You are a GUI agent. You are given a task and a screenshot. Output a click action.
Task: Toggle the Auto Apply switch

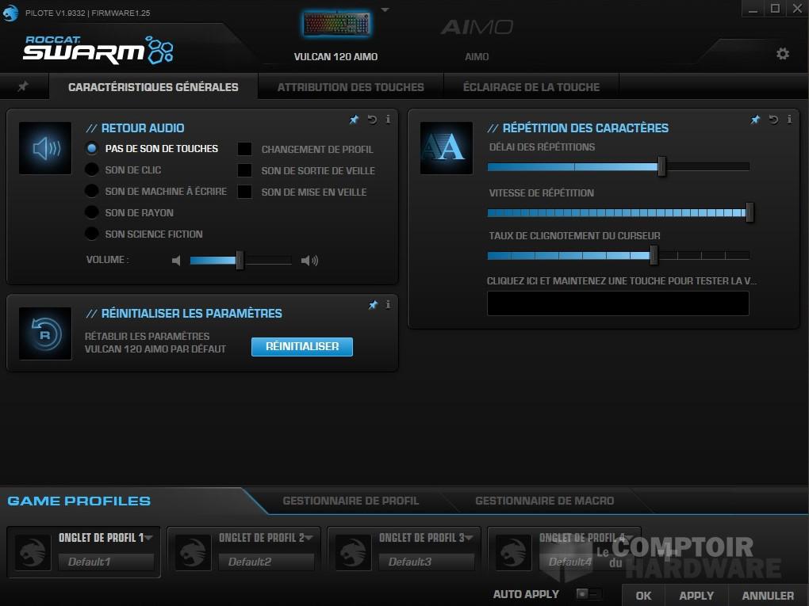[x=588, y=593]
